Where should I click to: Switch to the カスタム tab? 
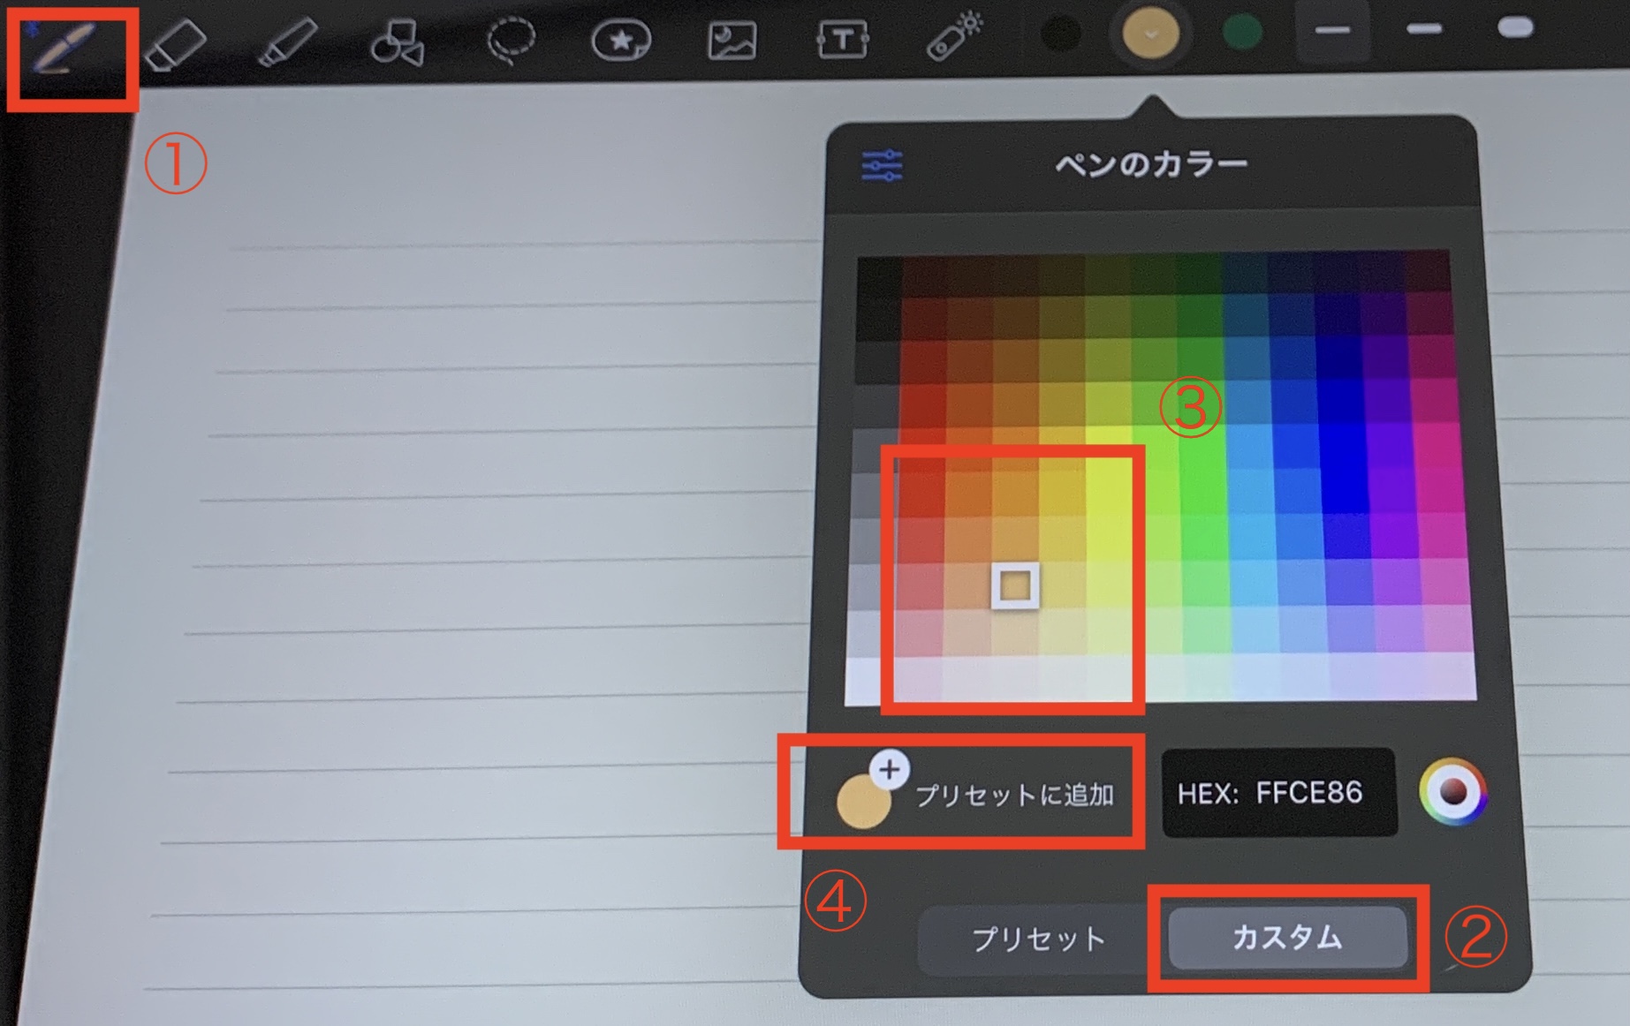1288,939
